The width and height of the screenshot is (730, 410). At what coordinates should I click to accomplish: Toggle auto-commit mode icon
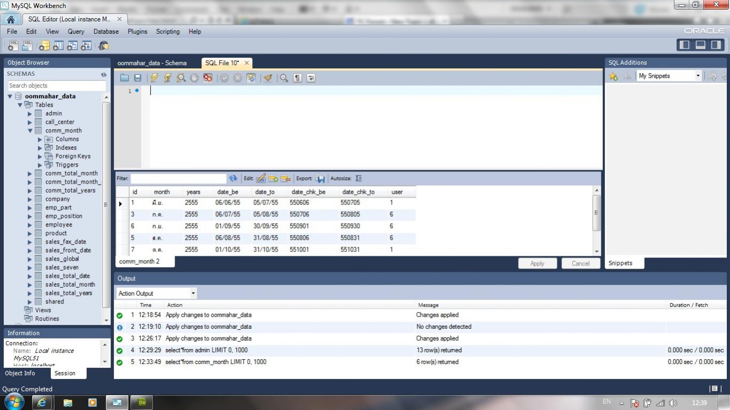click(251, 78)
